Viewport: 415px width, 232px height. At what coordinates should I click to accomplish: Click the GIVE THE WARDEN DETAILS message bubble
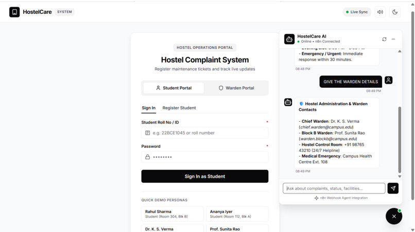click(x=351, y=82)
